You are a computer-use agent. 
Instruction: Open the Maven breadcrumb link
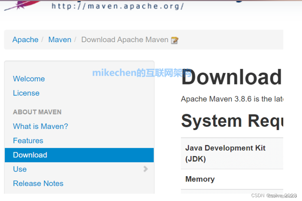(x=59, y=40)
